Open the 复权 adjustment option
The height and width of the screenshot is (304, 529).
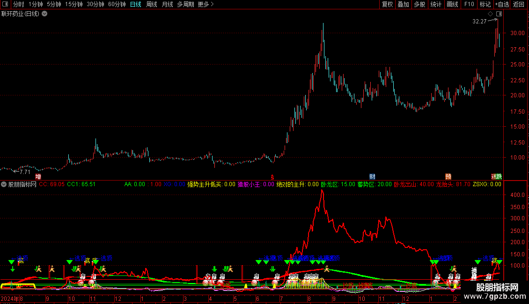[387, 4]
